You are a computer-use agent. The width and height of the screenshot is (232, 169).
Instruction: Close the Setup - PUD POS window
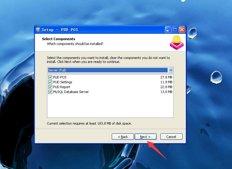click(x=182, y=29)
